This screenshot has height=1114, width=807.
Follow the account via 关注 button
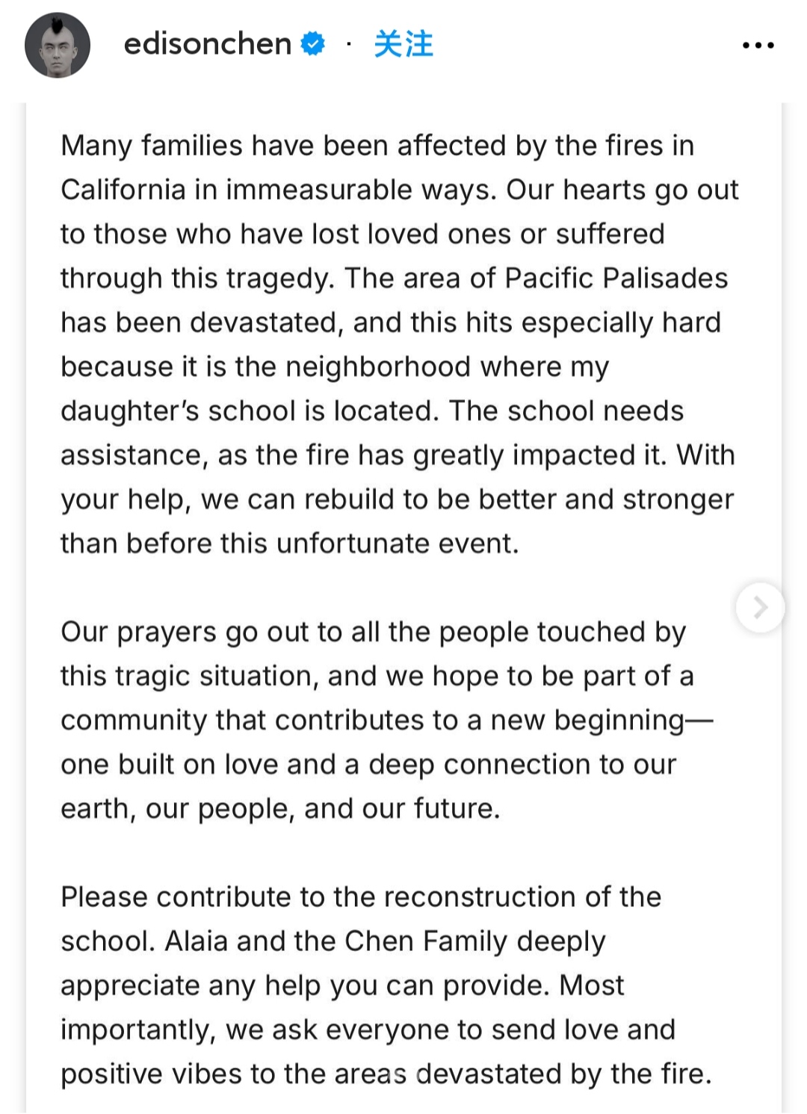[403, 44]
